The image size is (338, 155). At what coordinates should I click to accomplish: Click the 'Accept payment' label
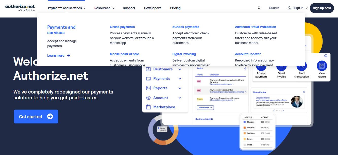(x=261, y=75)
